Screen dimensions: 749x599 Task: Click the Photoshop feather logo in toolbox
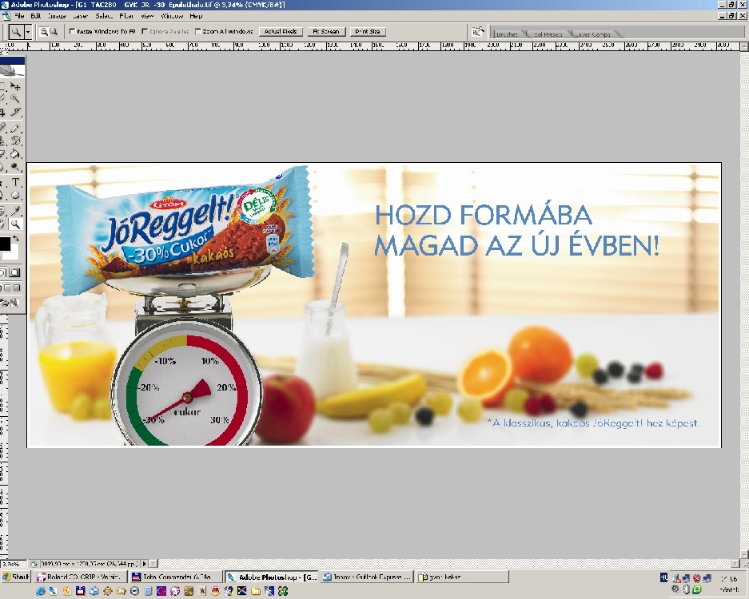tap(12, 70)
